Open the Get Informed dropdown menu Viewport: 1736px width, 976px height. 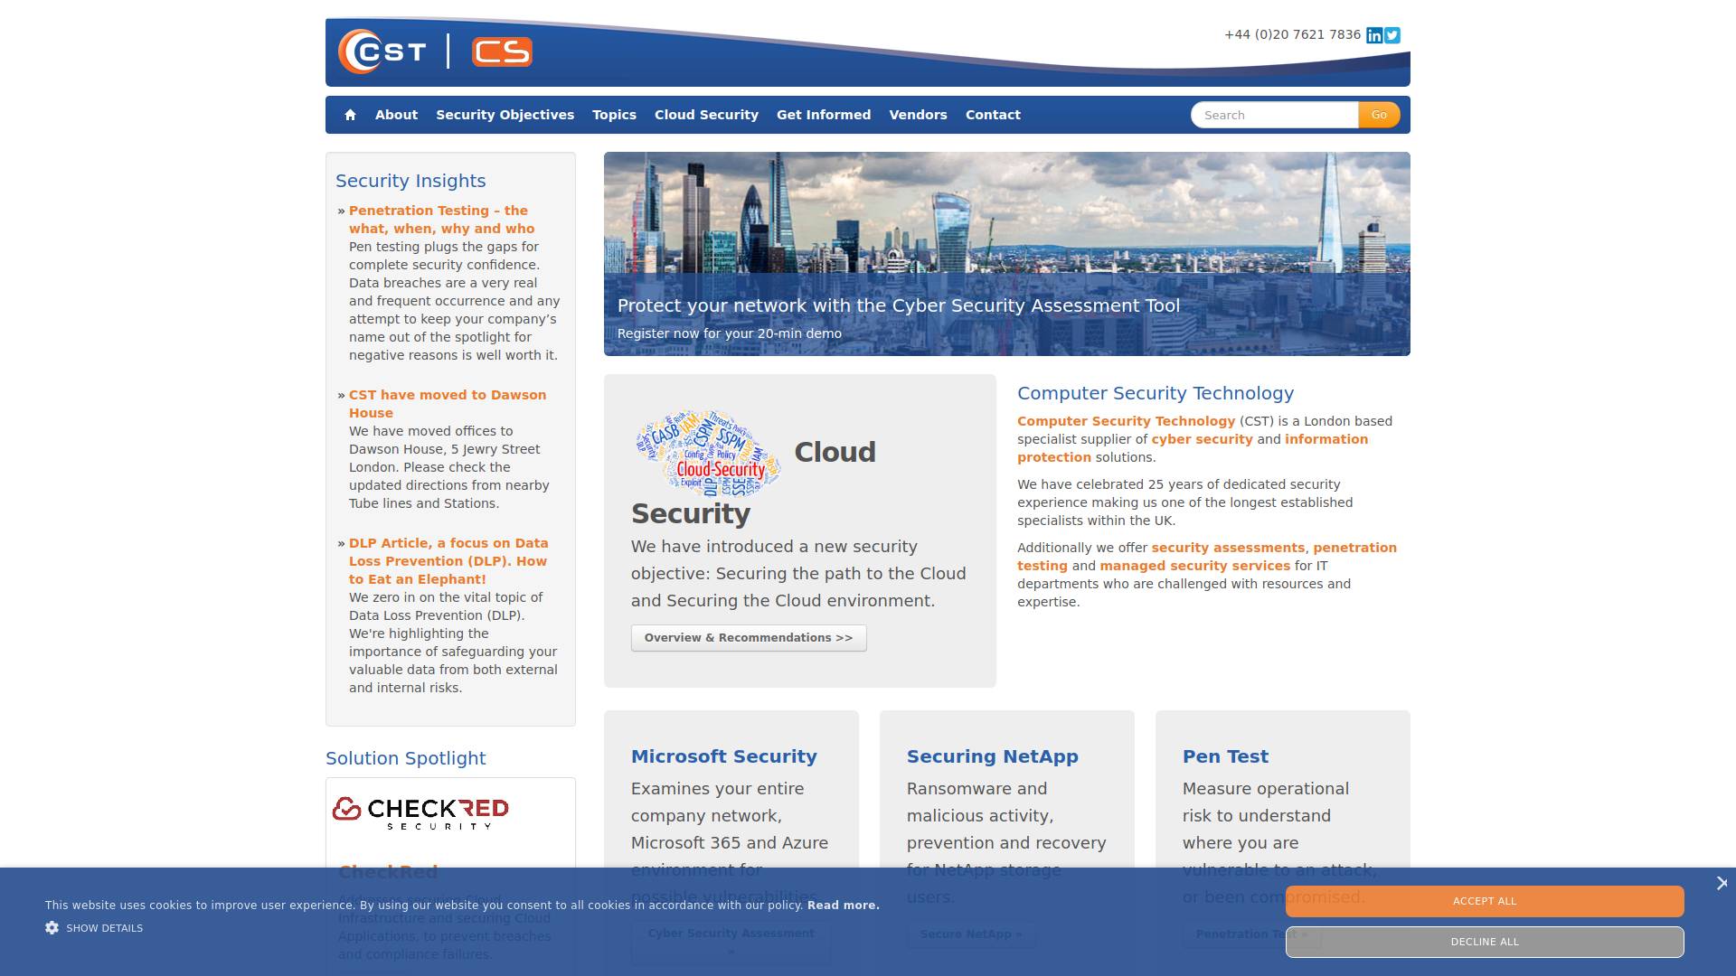pyautogui.click(x=824, y=115)
